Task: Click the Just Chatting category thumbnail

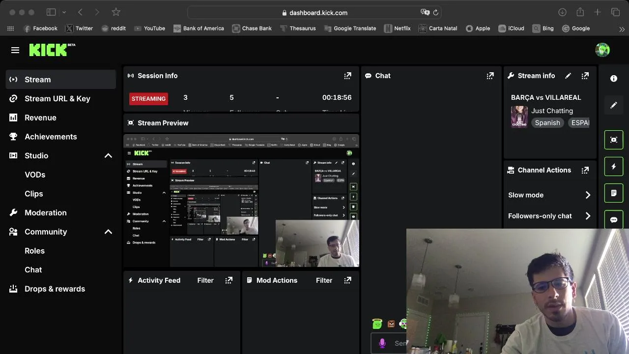Action: (x=519, y=117)
